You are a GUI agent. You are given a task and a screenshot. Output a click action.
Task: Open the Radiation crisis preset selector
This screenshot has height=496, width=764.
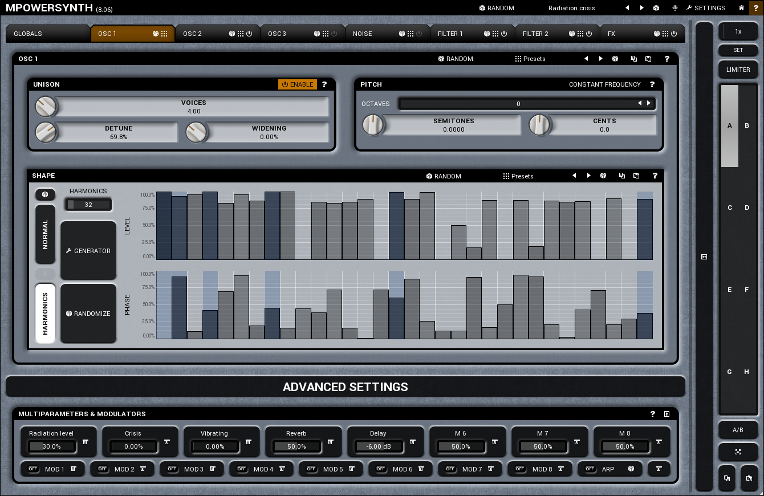pyautogui.click(x=571, y=8)
